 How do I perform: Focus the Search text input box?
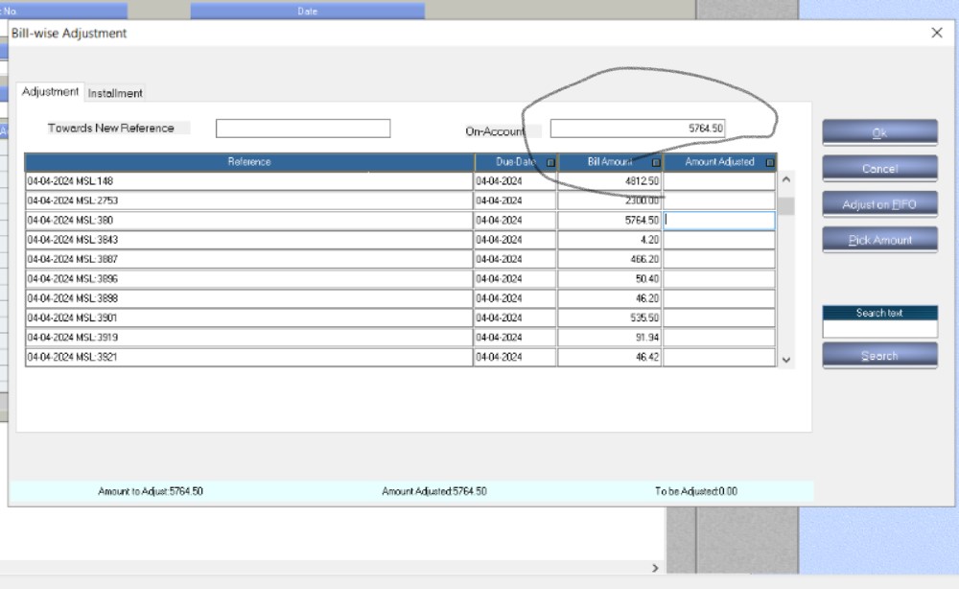pos(879,329)
